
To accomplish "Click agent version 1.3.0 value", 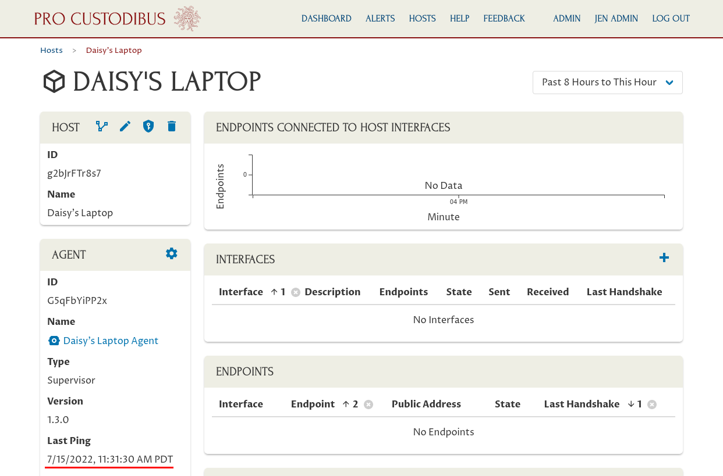I will tap(58, 420).
